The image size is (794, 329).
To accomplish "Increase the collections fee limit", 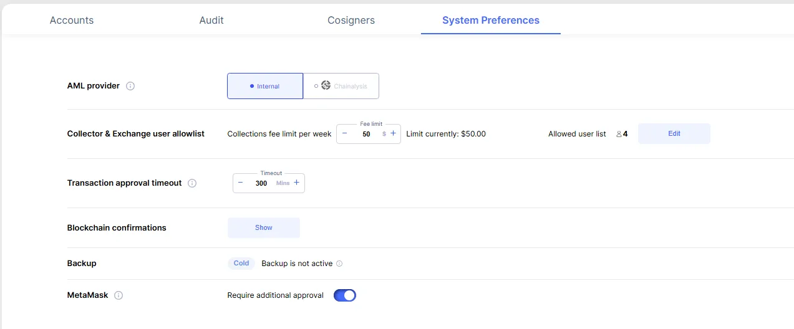I will click(393, 133).
